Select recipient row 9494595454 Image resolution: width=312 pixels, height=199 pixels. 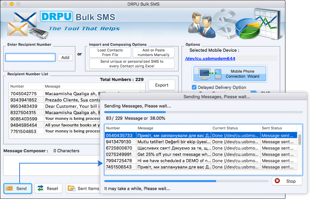pos(54,125)
